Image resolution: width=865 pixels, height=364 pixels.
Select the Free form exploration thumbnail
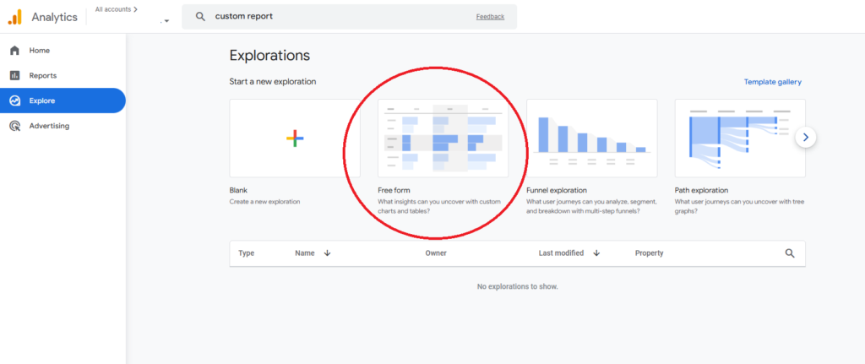point(443,139)
